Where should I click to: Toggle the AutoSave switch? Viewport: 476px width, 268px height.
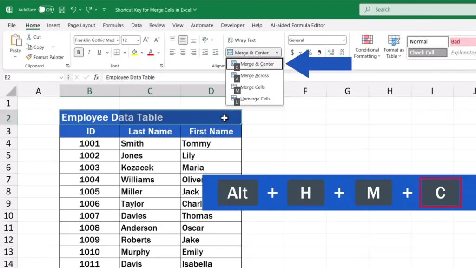tap(46, 9)
